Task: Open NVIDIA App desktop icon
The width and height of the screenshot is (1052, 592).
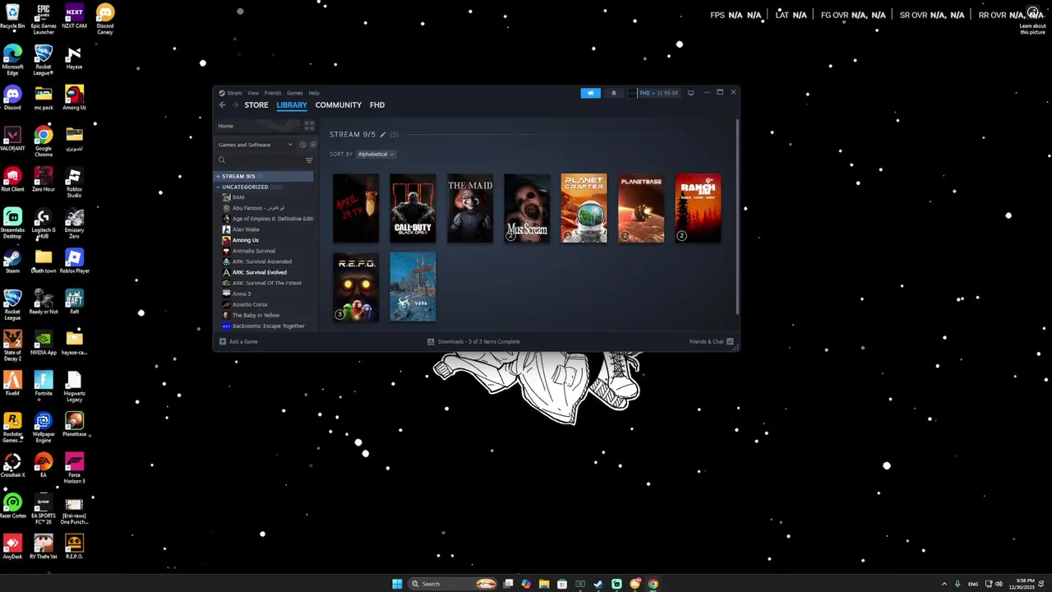Action: pyautogui.click(x=44, y=342)
